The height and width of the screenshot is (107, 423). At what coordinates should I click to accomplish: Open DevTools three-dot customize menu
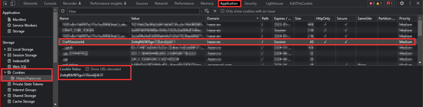click(410, 3)
